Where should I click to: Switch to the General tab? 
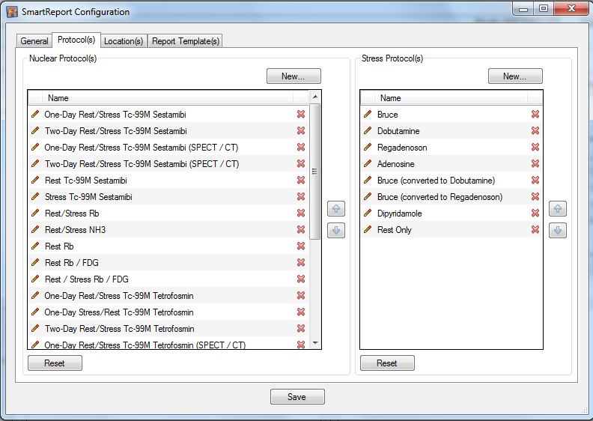coord(34,41)
